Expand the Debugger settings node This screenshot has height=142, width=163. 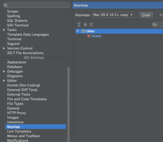point(4,71)
